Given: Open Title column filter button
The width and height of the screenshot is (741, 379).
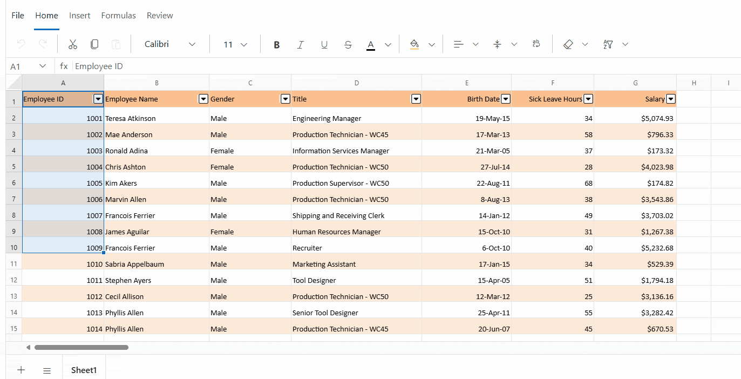Looking at the screenshot, I should [x=416, y=99].
